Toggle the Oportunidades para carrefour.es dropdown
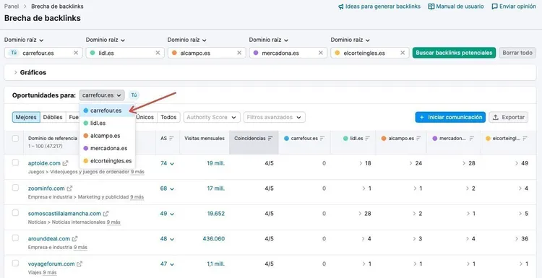This screenshot has height=278, width=542. pyautogui.click(x=102, y=95)
